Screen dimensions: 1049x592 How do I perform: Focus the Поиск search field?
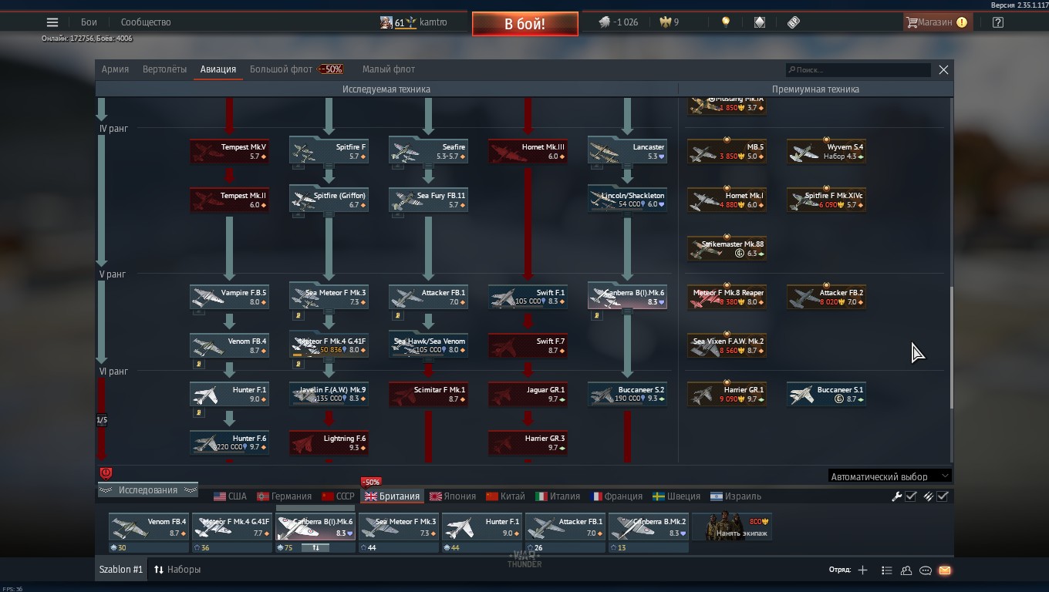click(x=858, y=70)
